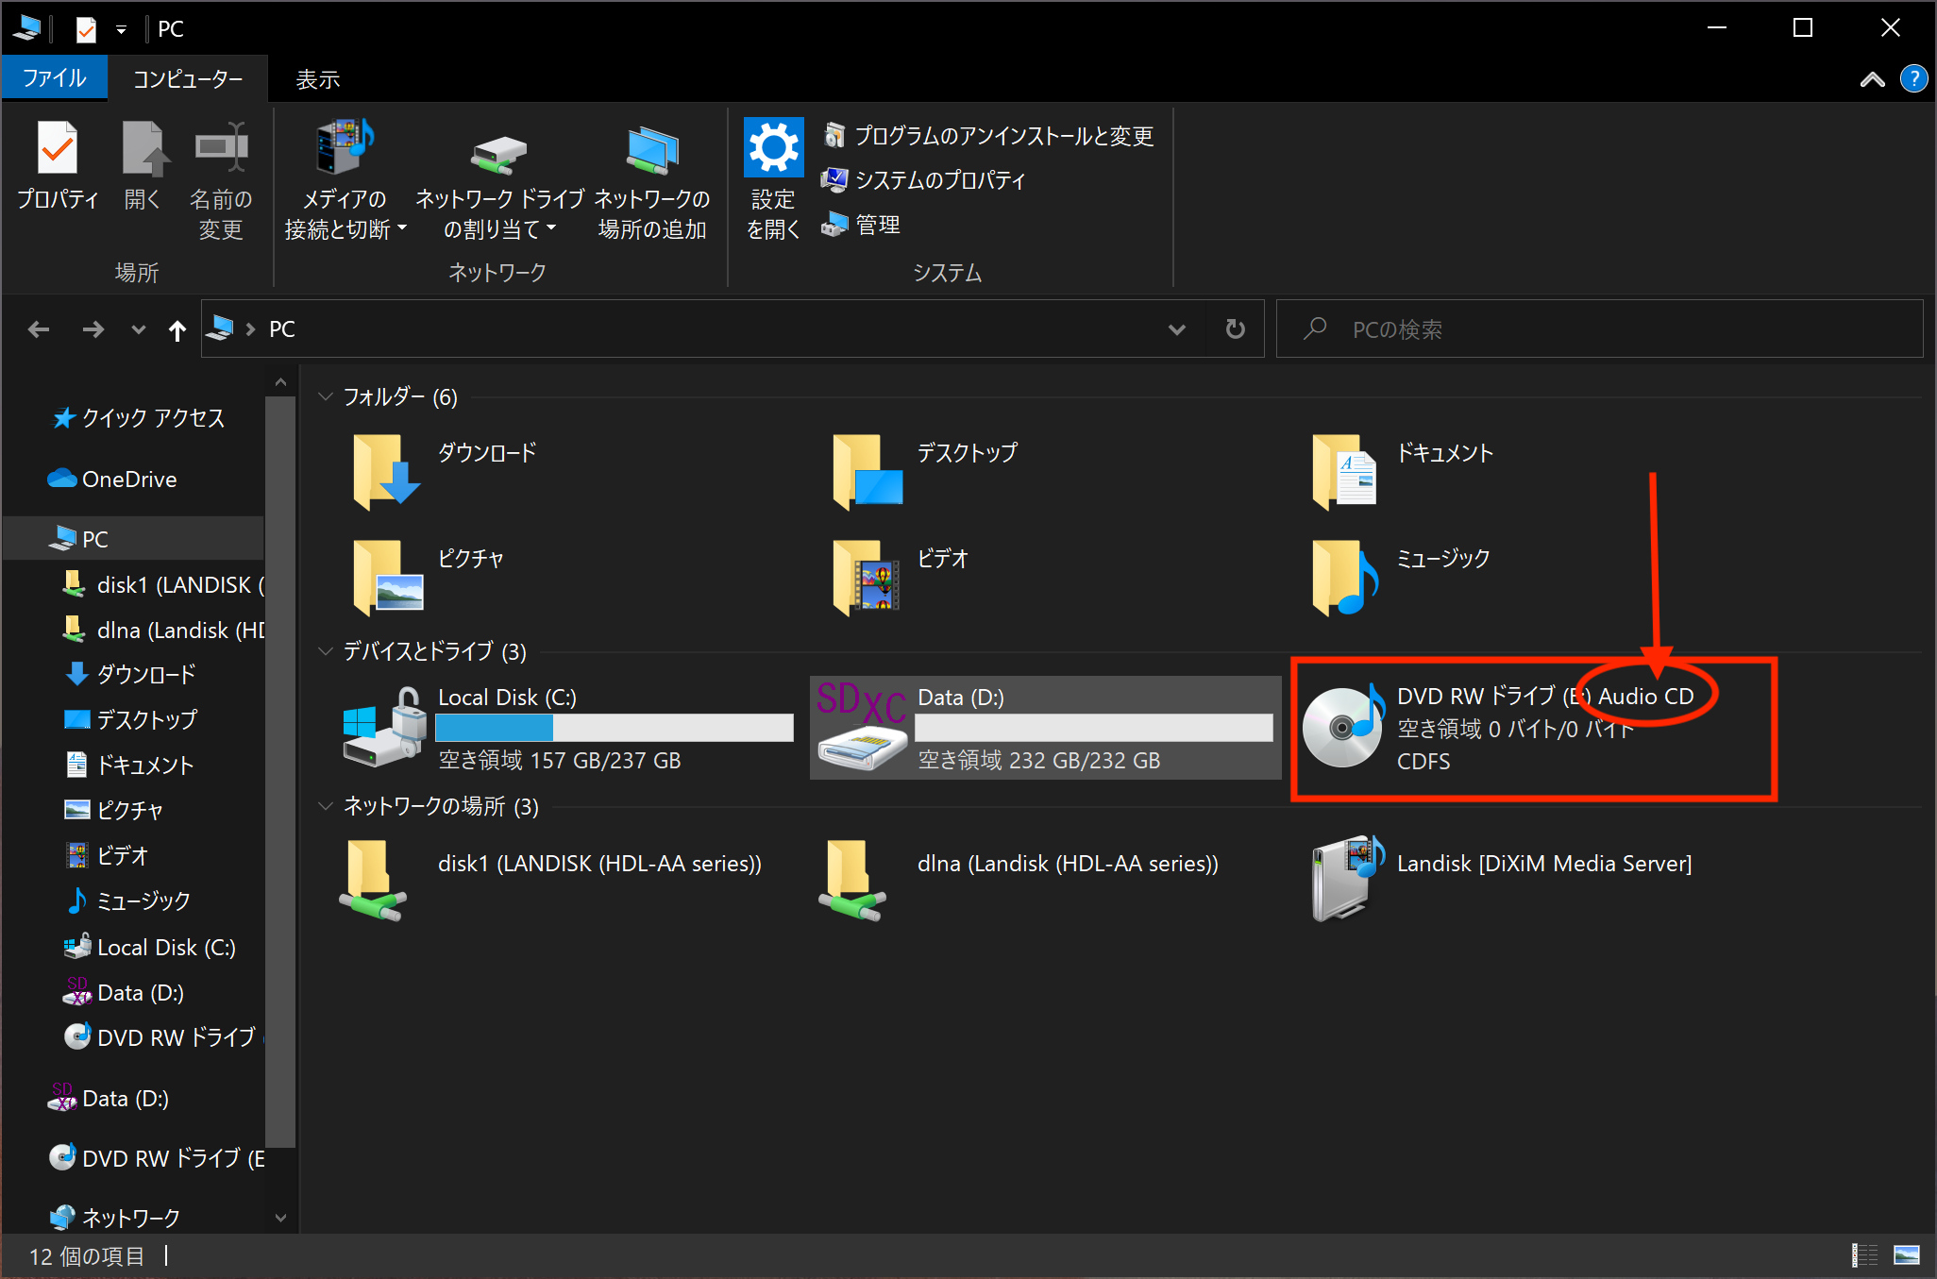Click System properties (システムのプロパティ) link
1937x1279 pixels.
tap(939, 179)
